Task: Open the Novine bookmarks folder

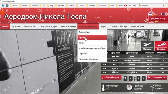Action: click(x=33, y=5)
